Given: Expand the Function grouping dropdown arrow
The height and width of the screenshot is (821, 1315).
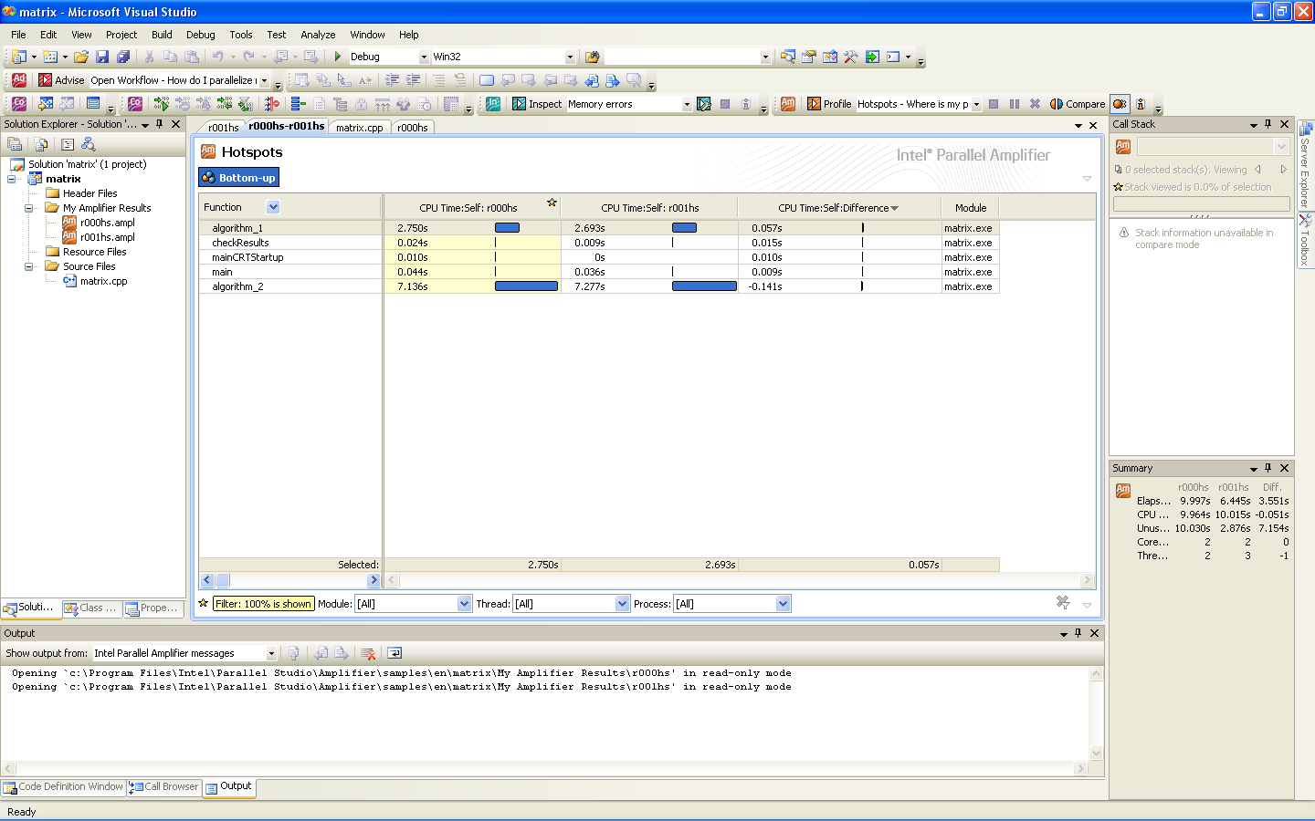Looking at the screenshot, I should tap(273, 207).
